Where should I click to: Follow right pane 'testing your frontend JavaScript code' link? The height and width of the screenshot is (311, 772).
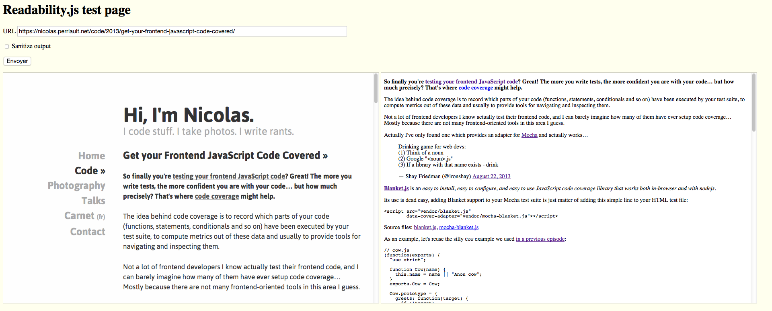[472, 81]
